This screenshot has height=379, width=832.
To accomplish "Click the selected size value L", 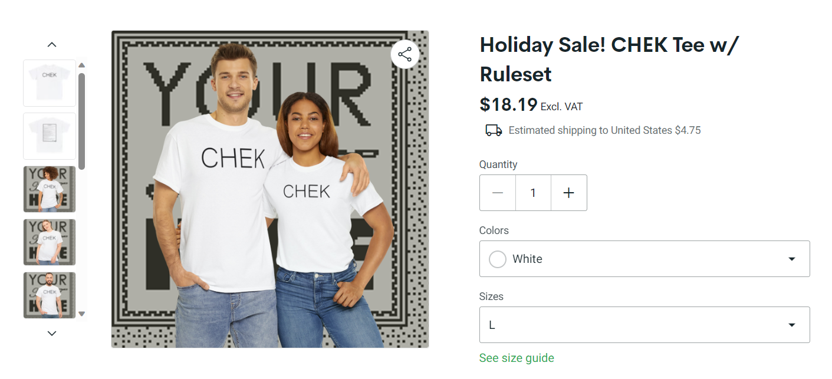I will point(492,325).
